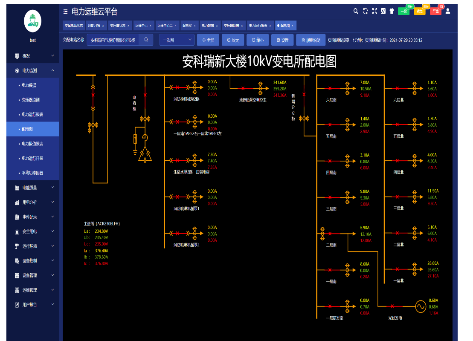Viewport: 473px width, 341px height.
Task: Open theme skin shirt icon
Action: coord(392,12)
